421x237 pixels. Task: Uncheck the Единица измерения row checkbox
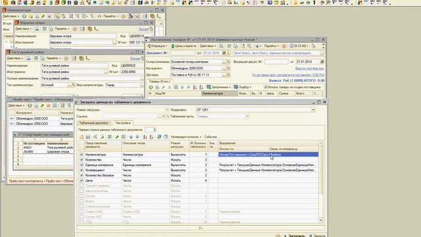coord(82,165)
